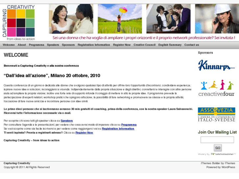Select Register Now in the nav bar
239x179 pixels.
click(122, 45)
